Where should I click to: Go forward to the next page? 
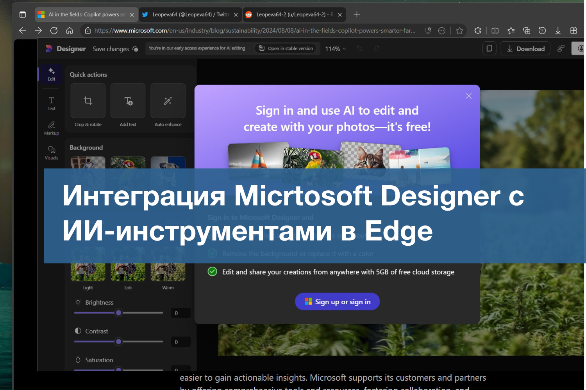(38, 30)
